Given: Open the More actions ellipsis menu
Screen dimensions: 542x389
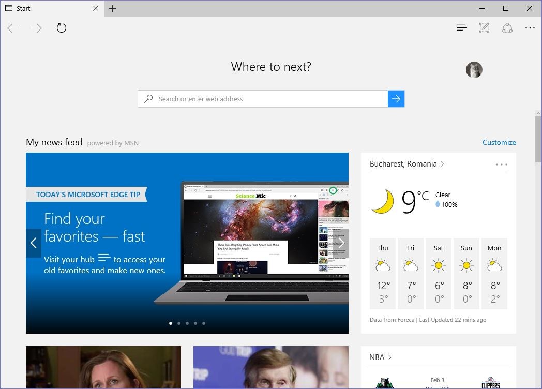Looking at the screenshot, I should coord(530,28).
